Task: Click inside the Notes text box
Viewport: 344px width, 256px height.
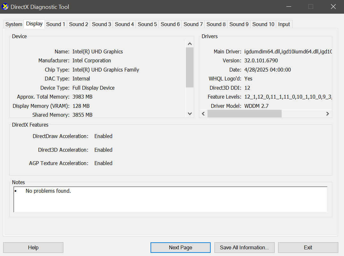Action: [171, 199]
